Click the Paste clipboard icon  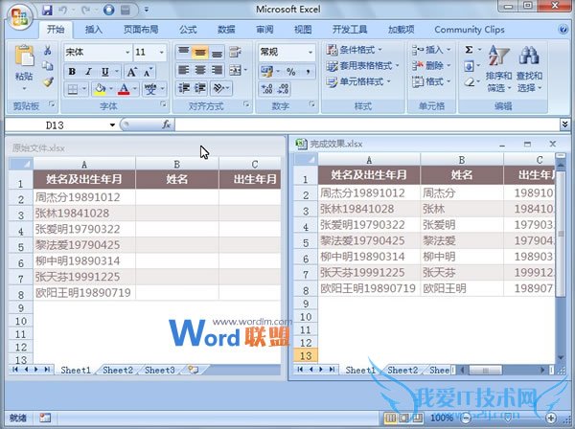[24, 56]
